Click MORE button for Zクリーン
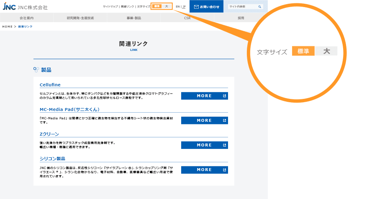The height and width of the screenshot is (199, 377). tap(204, 145)
